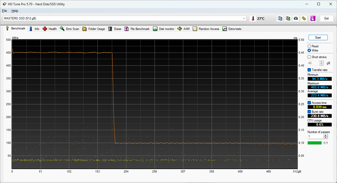Increase the short stroke gB value
This screenshot has width=337, height=183.
point(321,62)
